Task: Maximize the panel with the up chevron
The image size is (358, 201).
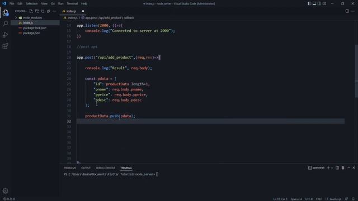Action: coord(348,167)
